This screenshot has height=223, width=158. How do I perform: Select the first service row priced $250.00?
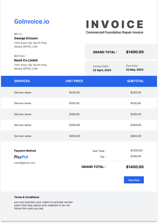click(79, 92)
